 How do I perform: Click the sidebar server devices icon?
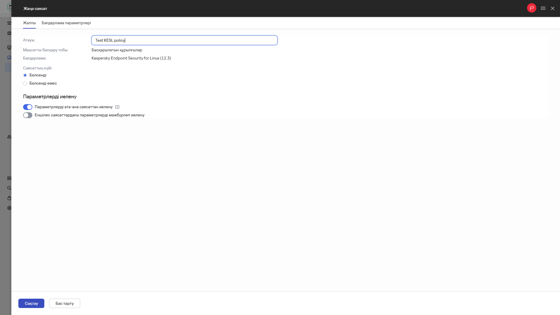(x=9, y=178)
